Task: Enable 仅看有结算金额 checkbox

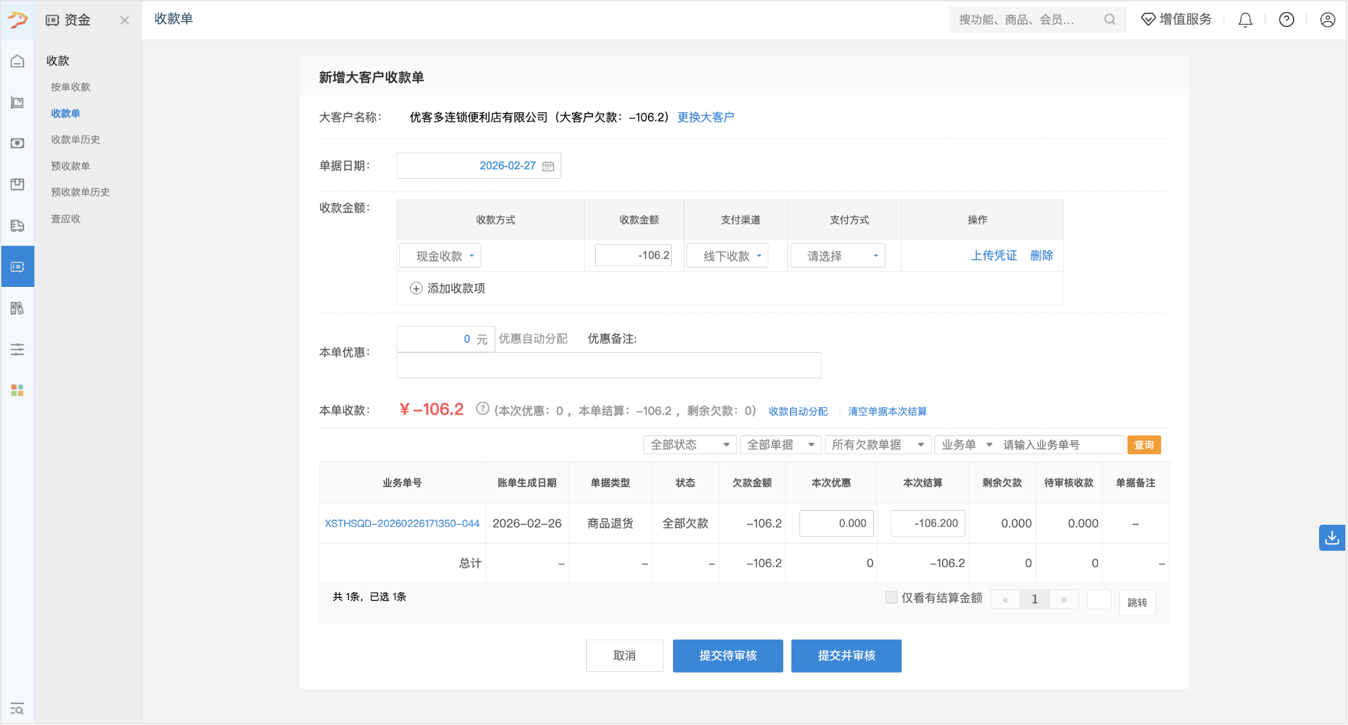Action: pyautogui.click(x=891, y=597)
